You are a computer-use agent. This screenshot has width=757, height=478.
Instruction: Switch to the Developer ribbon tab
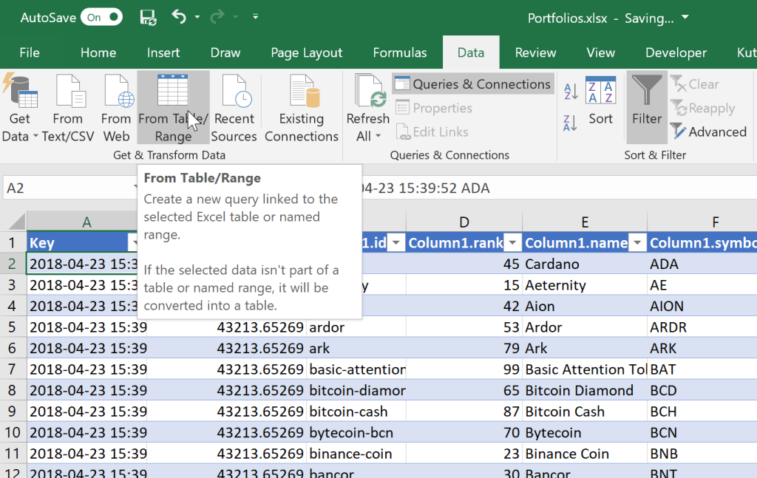click(676, 52)
